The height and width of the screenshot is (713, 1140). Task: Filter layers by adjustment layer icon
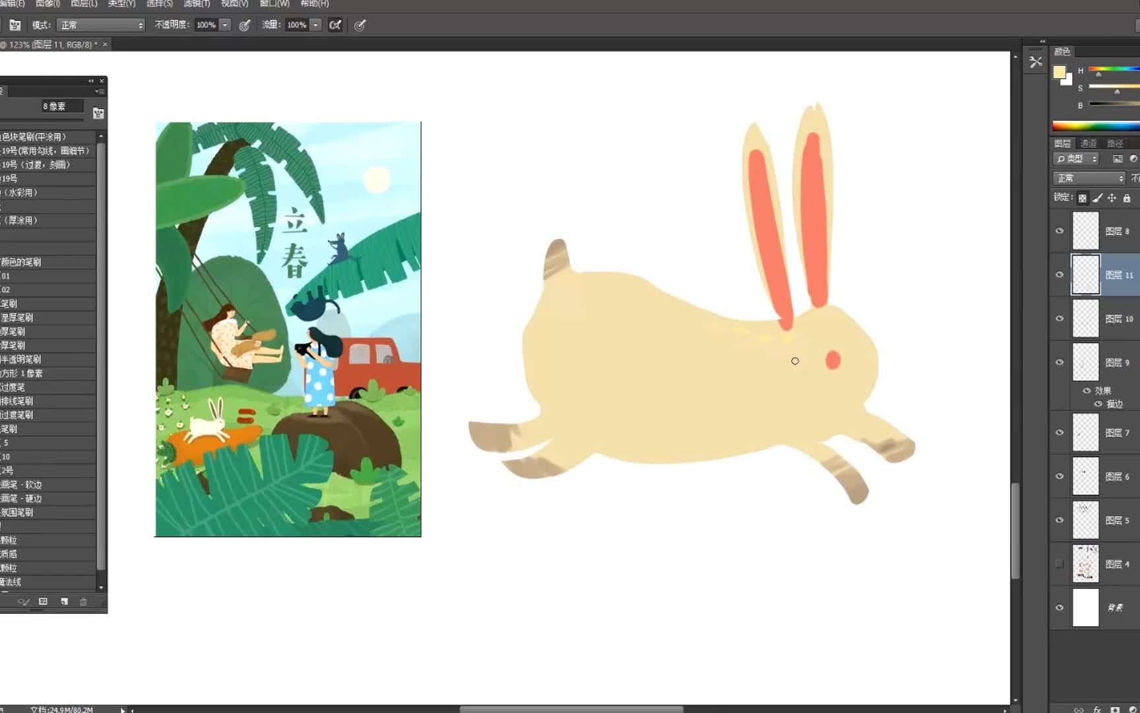pos(1133,159)
